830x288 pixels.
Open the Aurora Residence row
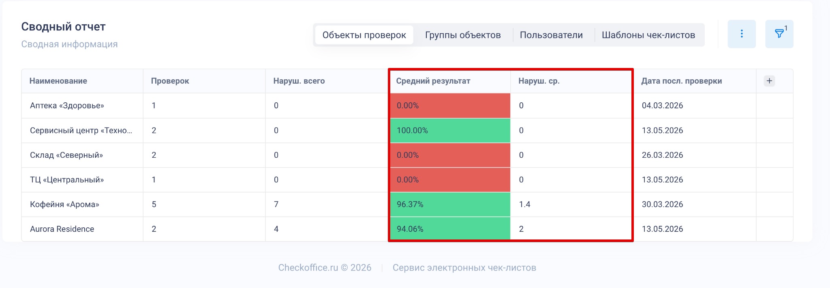407,229
